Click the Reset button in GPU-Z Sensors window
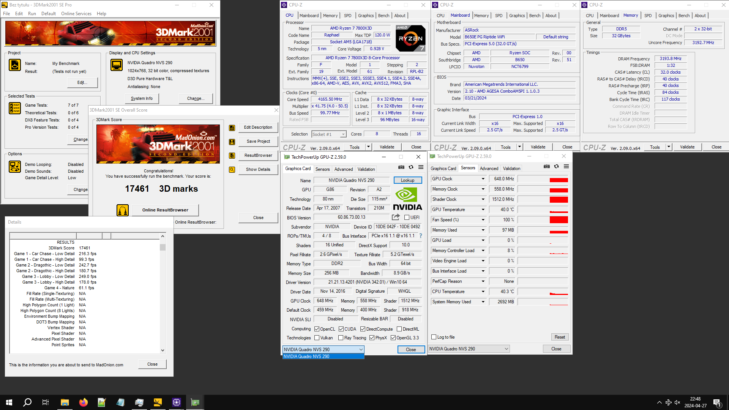729x410 pixels. (x=560, y=337)
